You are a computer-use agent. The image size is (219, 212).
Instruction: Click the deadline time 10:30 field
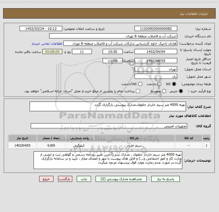pyautogui.click(x=113, y=52)
